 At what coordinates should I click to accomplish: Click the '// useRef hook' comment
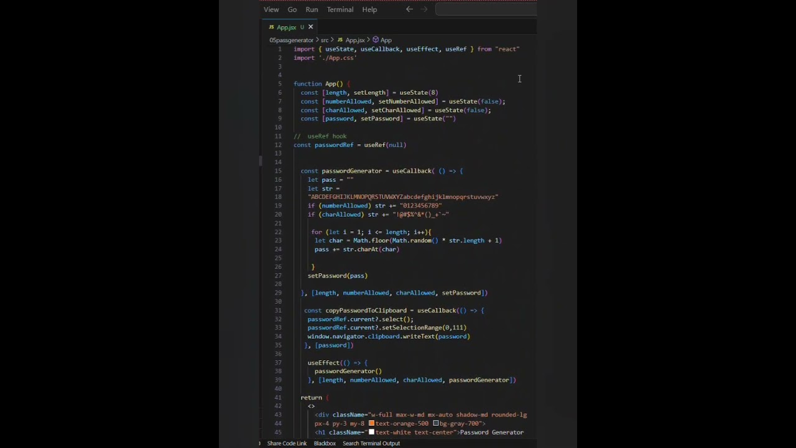click(320, 136)
